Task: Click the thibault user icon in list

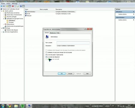Action: pyautogui.click(x=26, y=16)
